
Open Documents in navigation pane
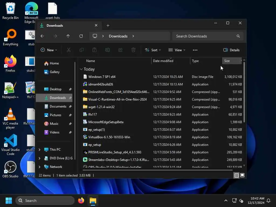point(54,106)
